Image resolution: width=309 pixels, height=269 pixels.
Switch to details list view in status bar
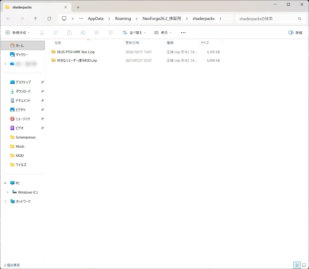tap(297, 265)
